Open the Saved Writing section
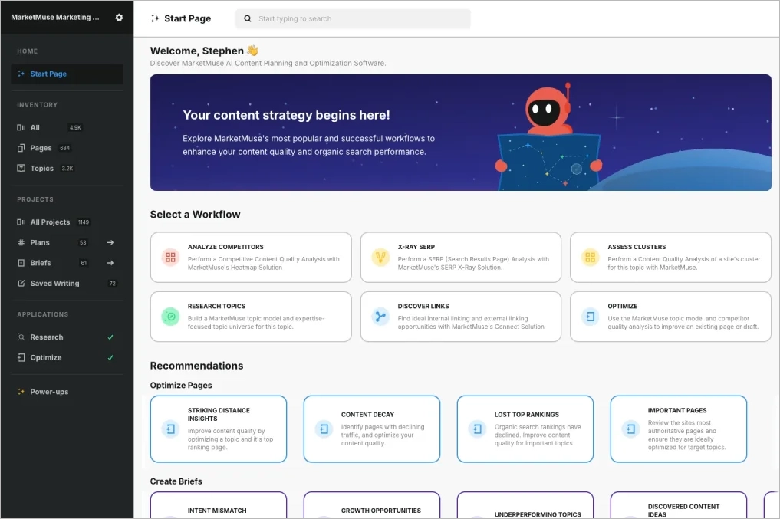Viewport: 780px width, 519px height. 56,283
